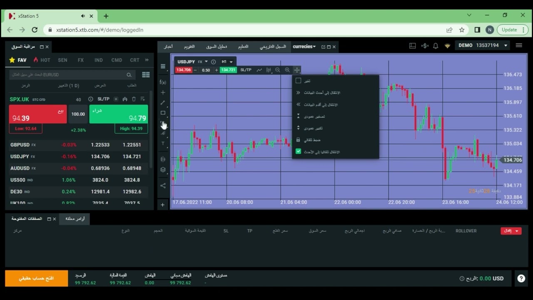Viewport: 533px width, 300px height.
Task: Open the pending orders tab أوامر معلقة
Action: [x=75, y=219]
